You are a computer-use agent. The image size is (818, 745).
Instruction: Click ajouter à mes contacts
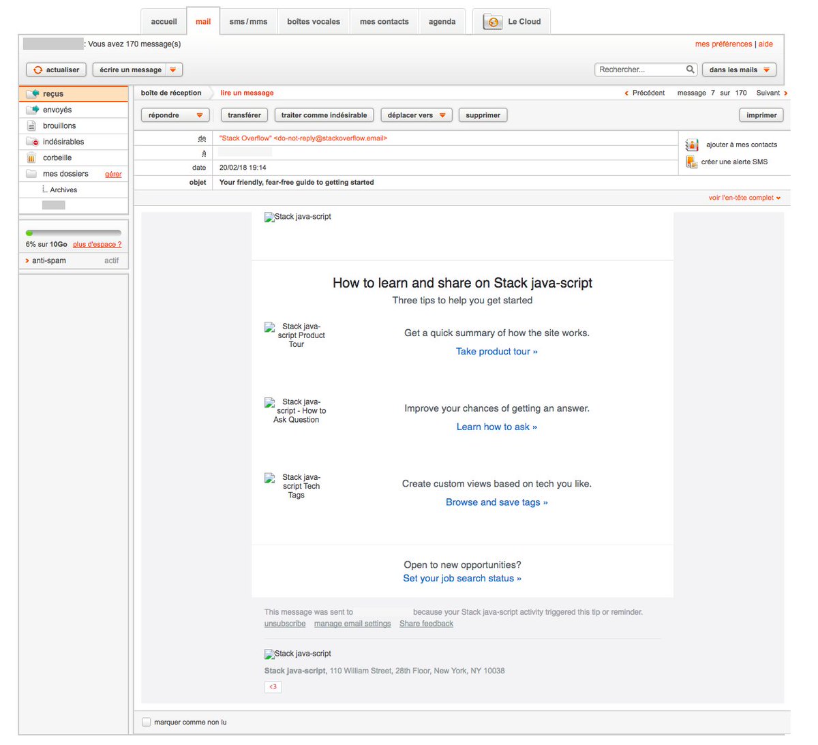741,145
